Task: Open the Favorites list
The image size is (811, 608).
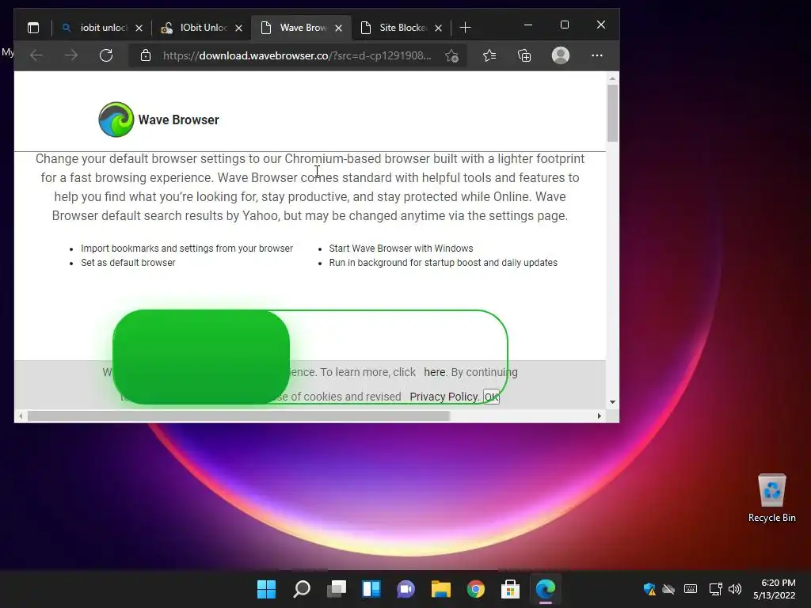Action: (489, 55)
